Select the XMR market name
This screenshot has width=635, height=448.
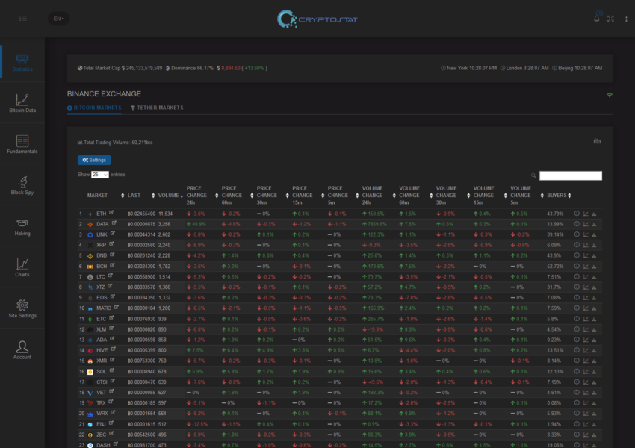[x=102, y=361]
